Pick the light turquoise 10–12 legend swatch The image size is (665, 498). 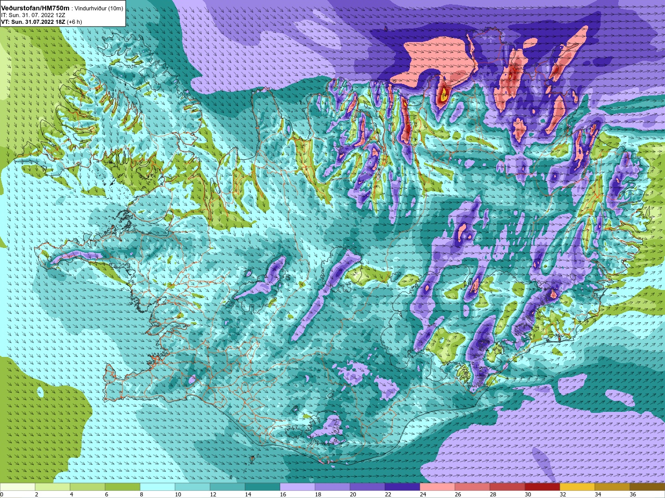(x=192, y=487)
